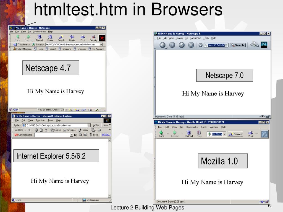Viewport: 283px width, 212px height.
Task: Click Home icon in Internet Explorer toolbar
Action: coord(46,130)
